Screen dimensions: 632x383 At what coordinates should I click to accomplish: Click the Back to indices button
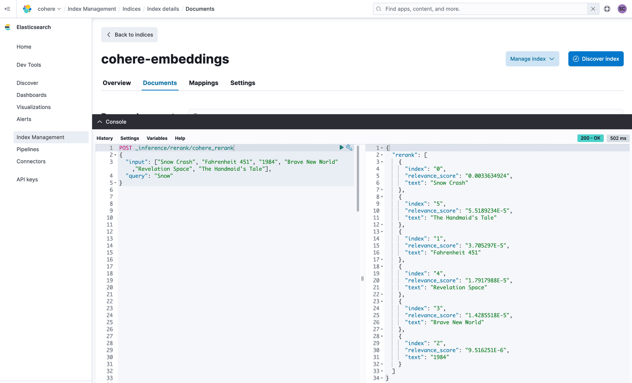(129, 34)
